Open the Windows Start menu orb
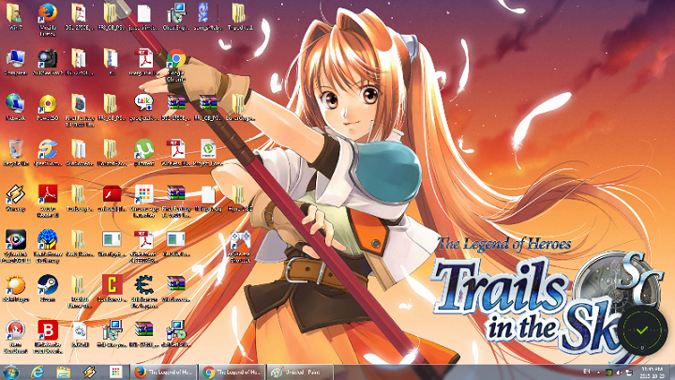 point(10,372)
